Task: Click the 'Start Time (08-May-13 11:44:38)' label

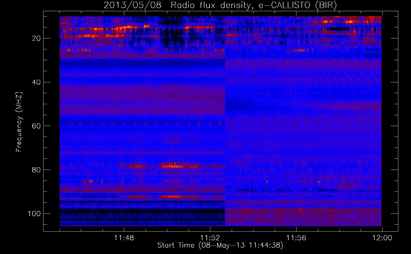Action: click(x=220, y=245)
